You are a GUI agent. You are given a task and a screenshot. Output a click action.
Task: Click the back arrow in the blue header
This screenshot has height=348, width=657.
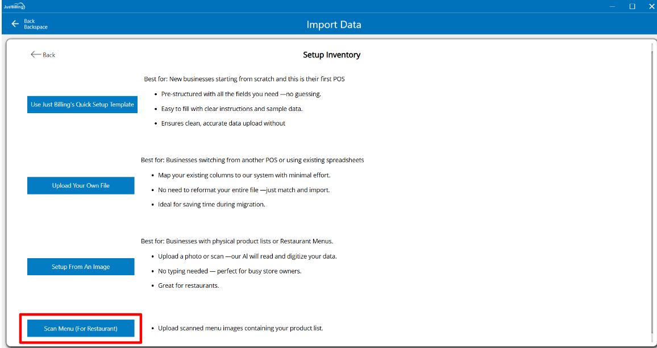[x=15, y=24]
